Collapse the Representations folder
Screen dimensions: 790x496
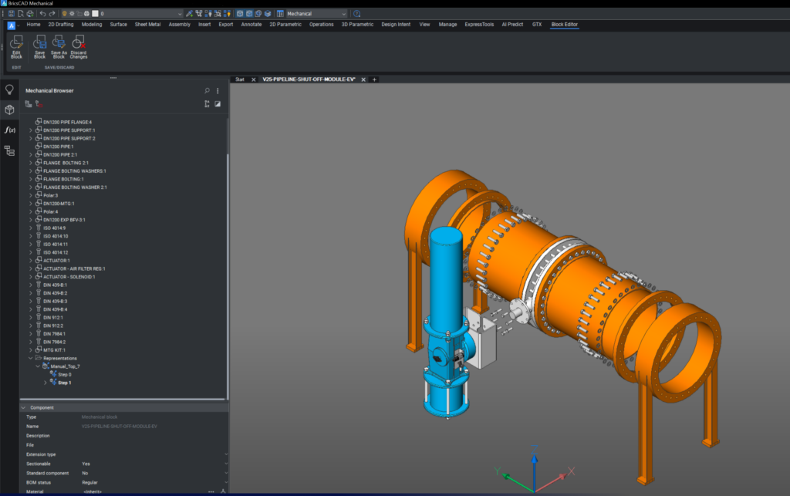coord(31,359)
